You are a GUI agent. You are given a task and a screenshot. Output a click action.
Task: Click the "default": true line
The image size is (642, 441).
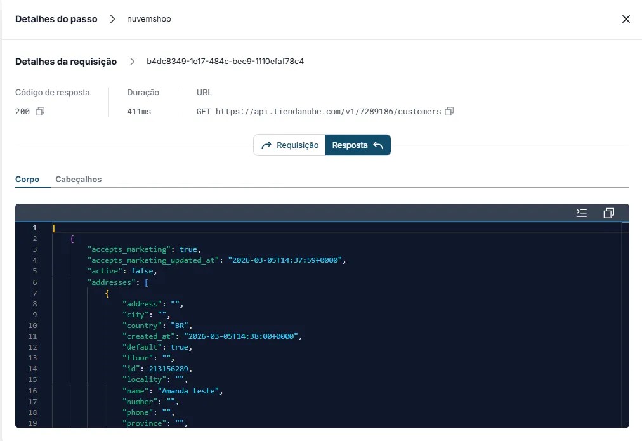coord(157,347)
